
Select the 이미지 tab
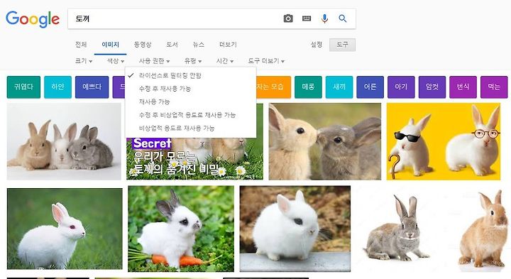pos(110,44)
